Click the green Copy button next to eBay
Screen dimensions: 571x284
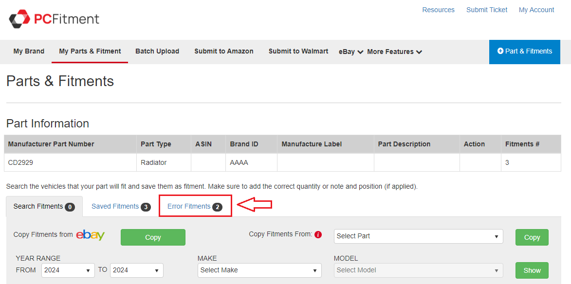[153, 237]
